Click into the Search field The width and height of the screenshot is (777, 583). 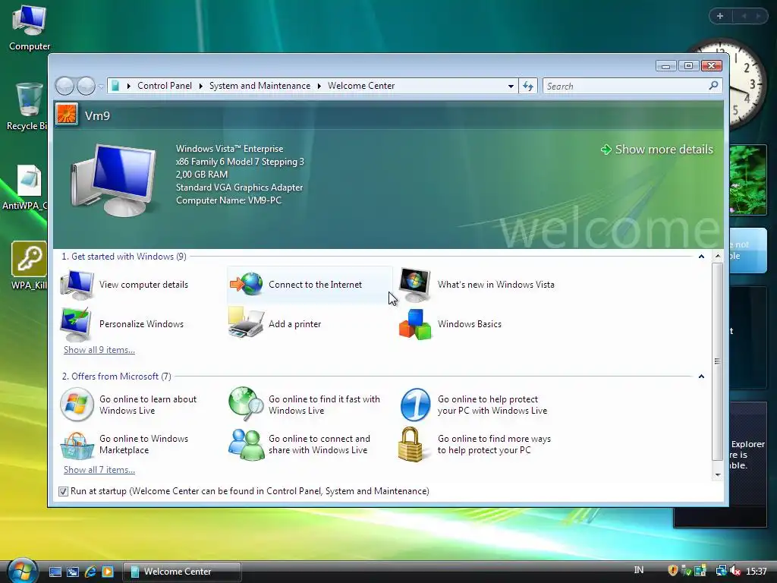tap(626, 87)
